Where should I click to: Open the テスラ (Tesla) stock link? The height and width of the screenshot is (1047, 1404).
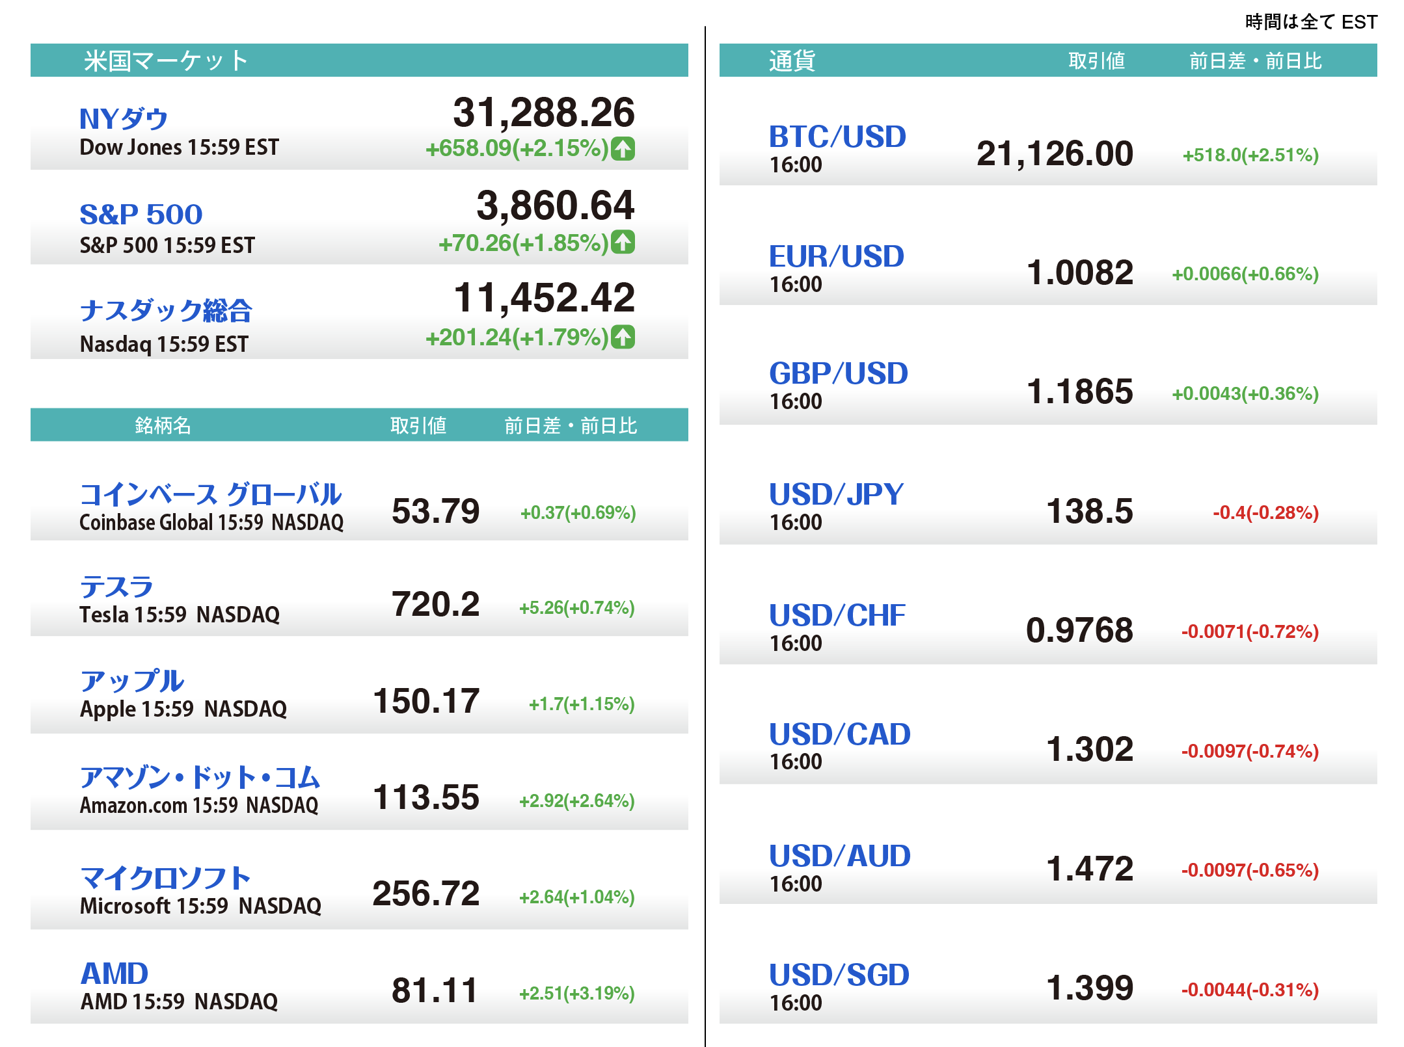tap(116, 587)
